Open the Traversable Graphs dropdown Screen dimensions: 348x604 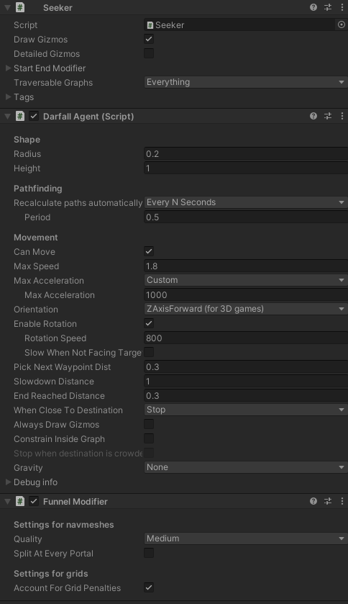[246, 82]
